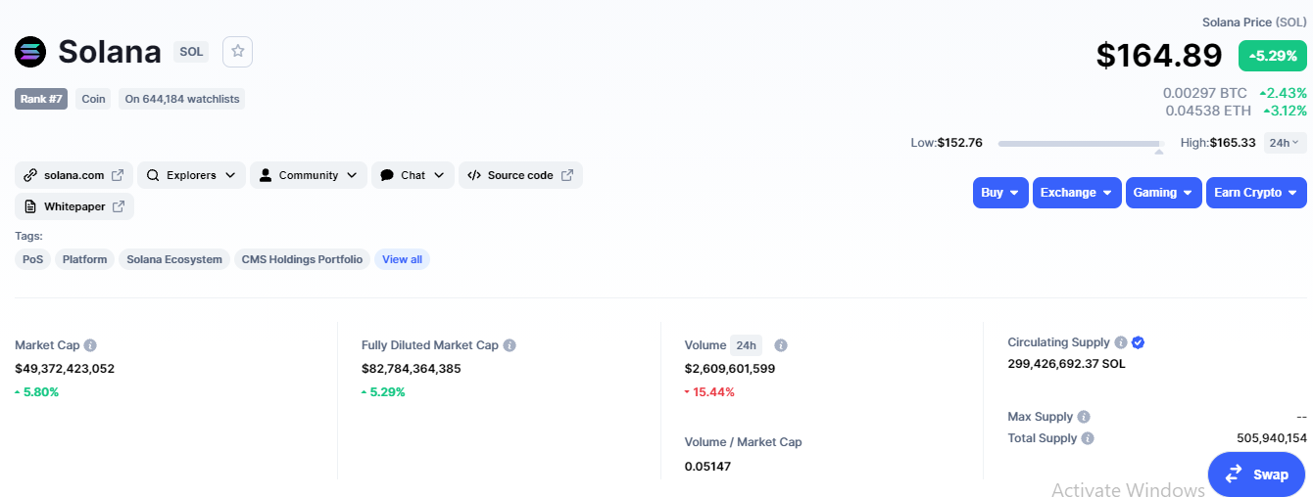Screen dimensions: 1313x497
Task: Click Total Supply info icon
Action: click(1088, 438)
